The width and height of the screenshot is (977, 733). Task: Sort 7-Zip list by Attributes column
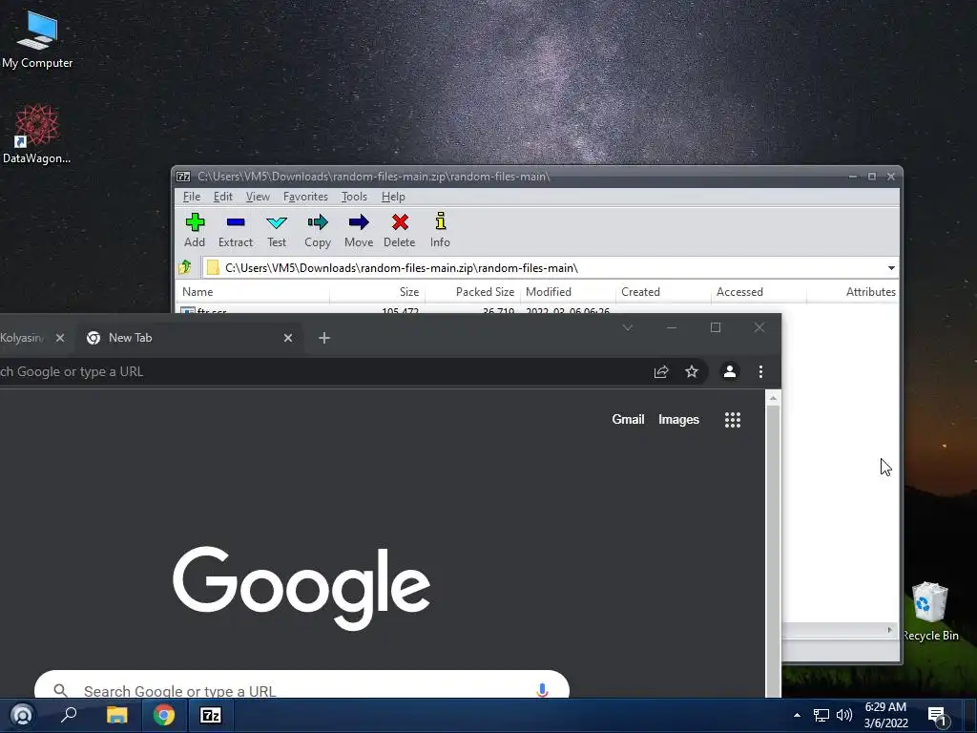click(x=852, y=292)
